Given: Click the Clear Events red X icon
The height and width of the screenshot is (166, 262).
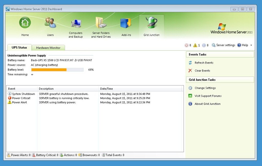Looking at the screenshot, I should tap(190, 70).
